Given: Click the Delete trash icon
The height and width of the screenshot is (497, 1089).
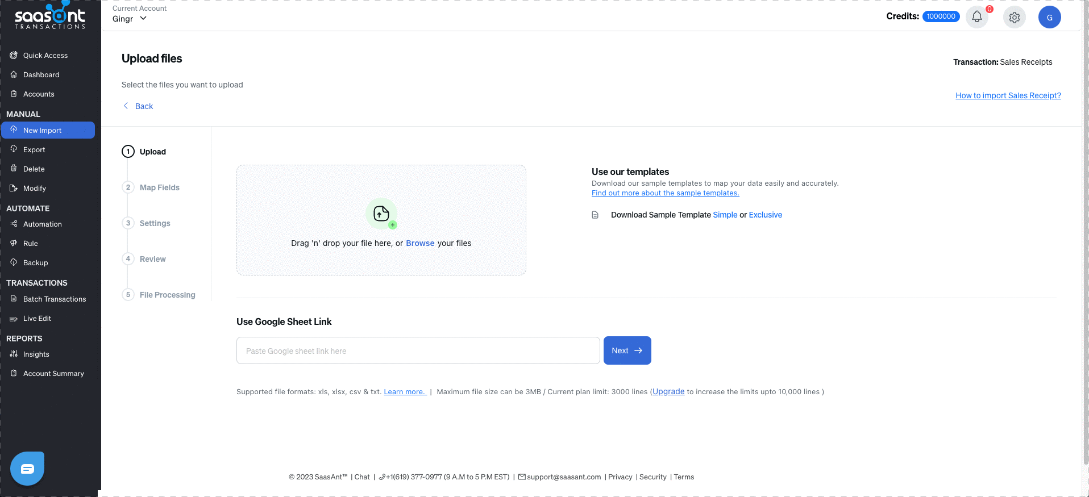Looking at the screenshot, I should point(14,168).
